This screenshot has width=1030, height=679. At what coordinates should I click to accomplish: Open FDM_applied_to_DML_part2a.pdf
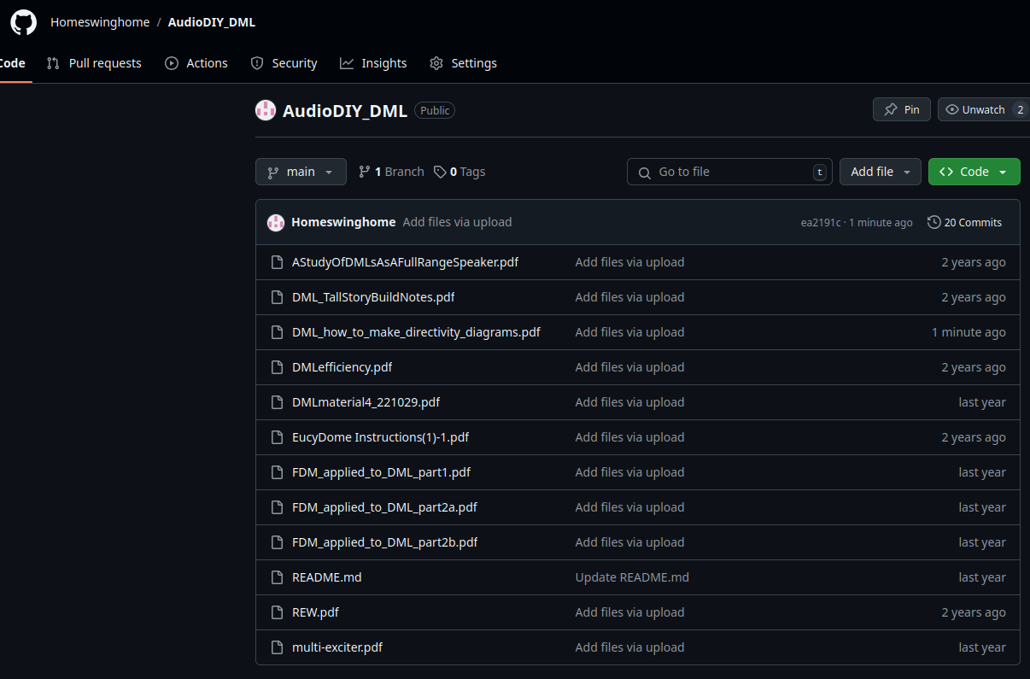point(384,507)
